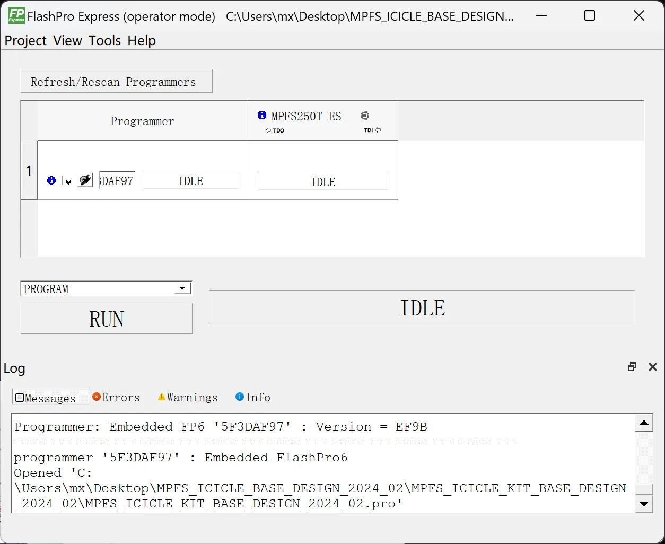665x544 pixels.
Task: Open the Tools menu
Action: coord(104,41)
